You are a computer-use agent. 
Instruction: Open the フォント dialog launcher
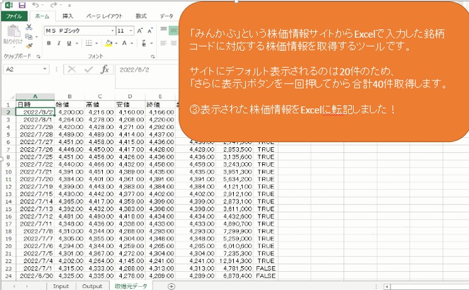coord(153,57)
